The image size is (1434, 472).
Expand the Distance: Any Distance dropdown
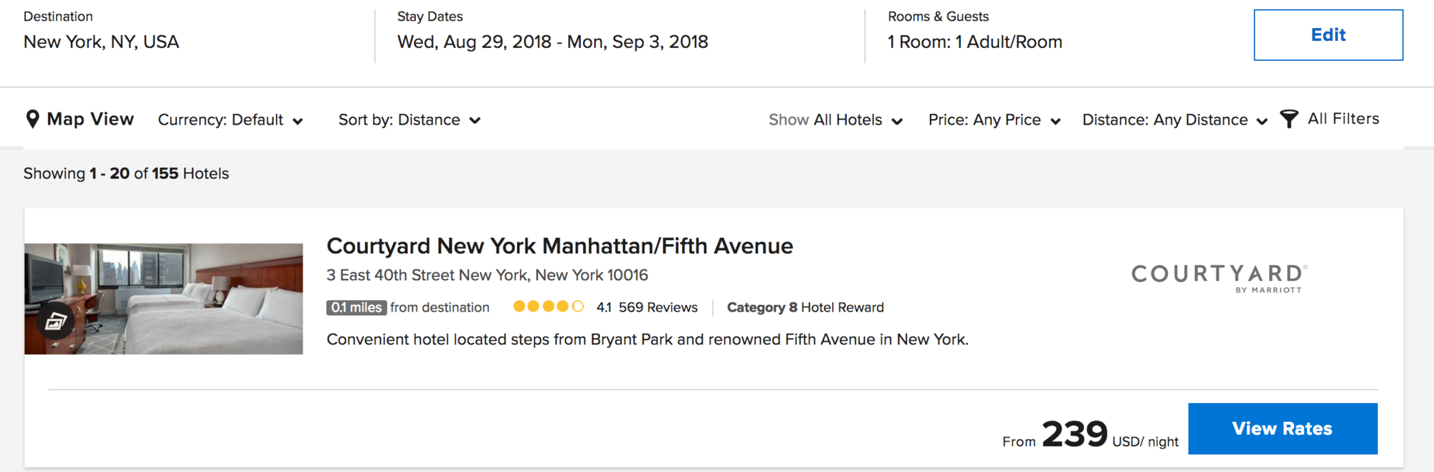click(x=1174, y=120)
